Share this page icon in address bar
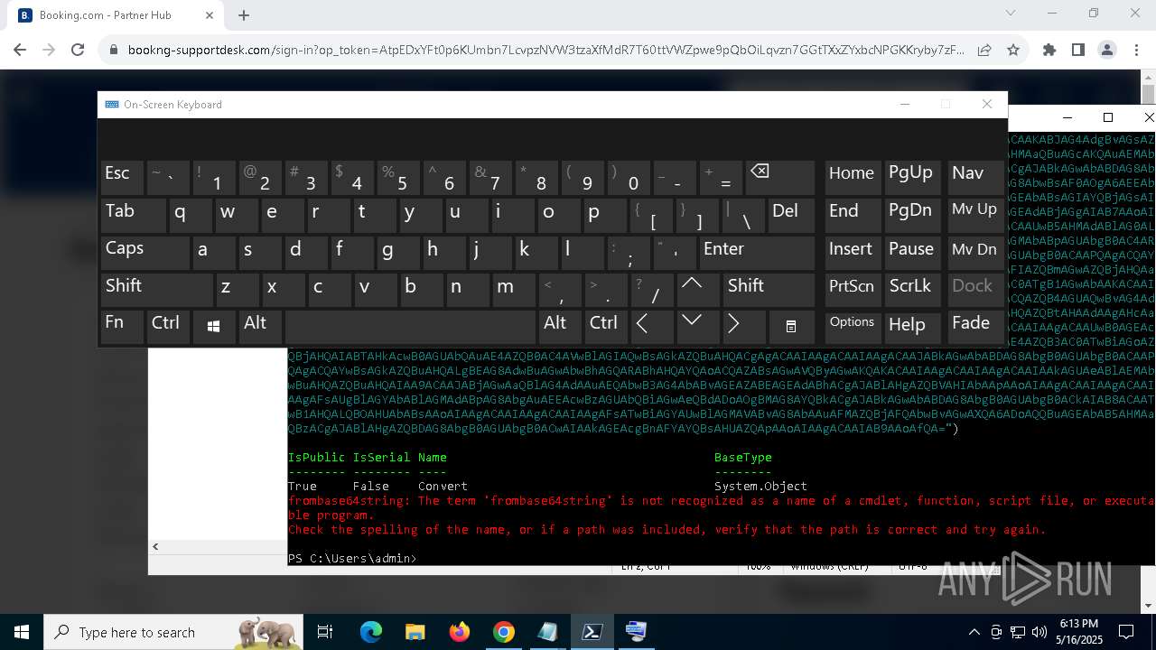Viewport: 1156px width, 650px height. click(x=984, y=51)
